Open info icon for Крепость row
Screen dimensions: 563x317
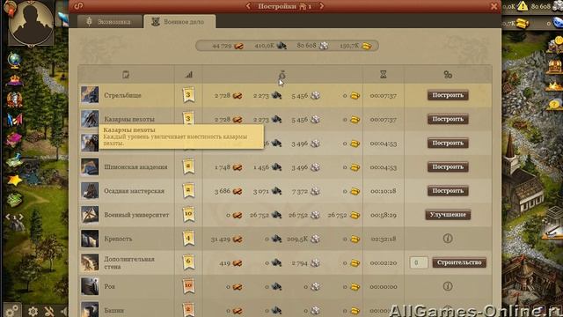(x=448, y=239)
